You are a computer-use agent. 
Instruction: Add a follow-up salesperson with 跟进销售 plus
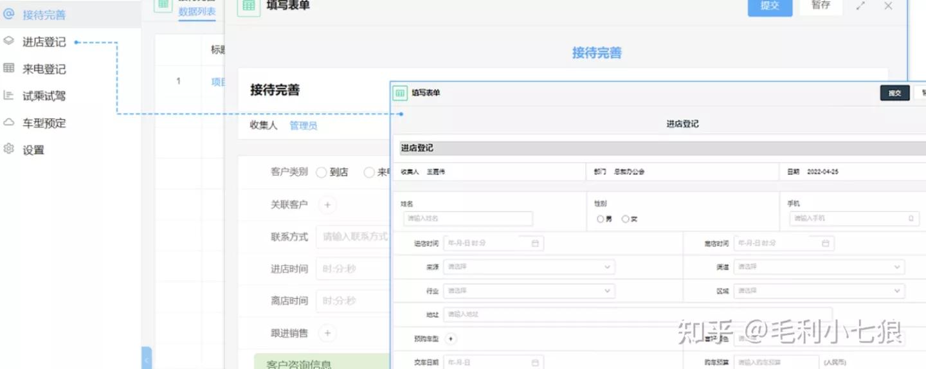(327, 333)
